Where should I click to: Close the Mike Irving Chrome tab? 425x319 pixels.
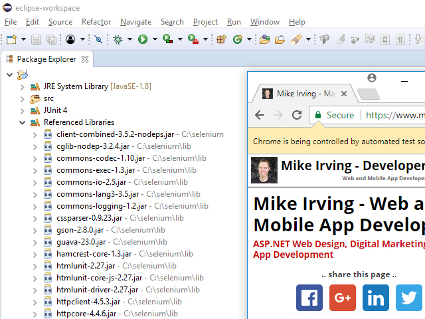click(344, 94)
